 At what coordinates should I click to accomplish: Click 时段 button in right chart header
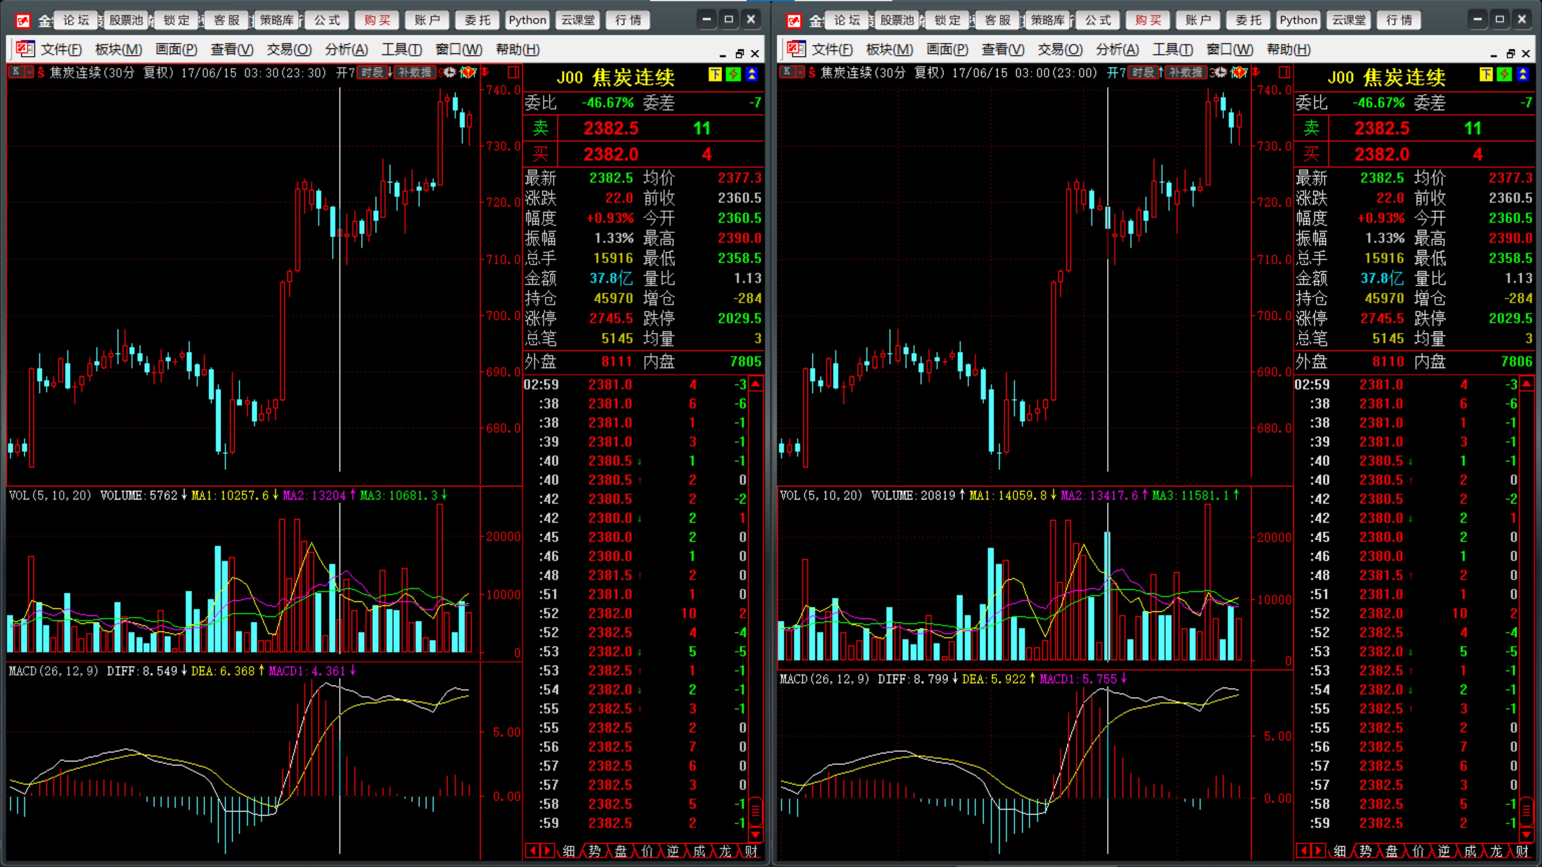point(1143,72)
